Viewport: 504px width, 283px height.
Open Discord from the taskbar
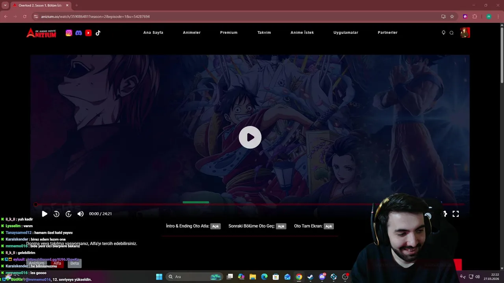point(322,277)
